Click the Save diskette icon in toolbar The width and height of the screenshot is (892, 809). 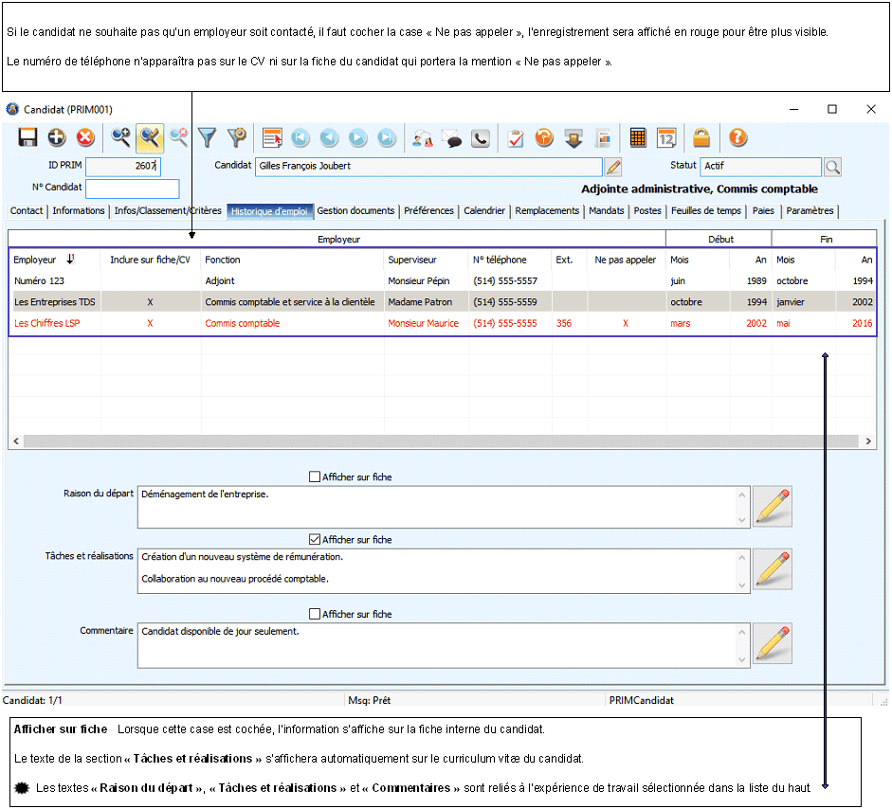[28, 138]
